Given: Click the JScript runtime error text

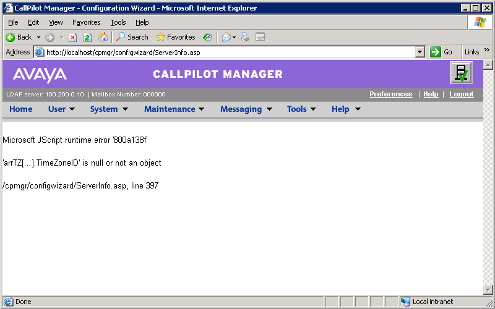Looking at the screenshot, I should (x=75, y=140).
